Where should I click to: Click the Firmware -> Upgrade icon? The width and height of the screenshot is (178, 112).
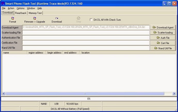point(35,20)
